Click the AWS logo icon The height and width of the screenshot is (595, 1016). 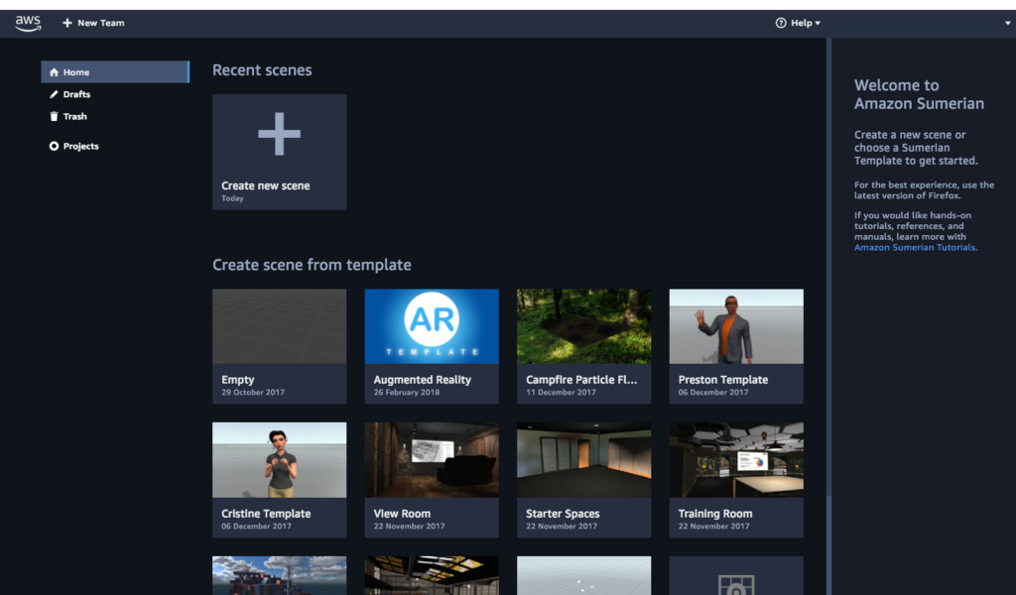coord(28,23)
